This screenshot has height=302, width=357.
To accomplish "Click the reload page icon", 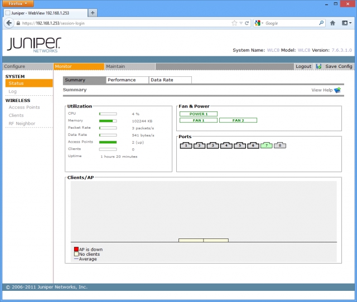I will pyautogui.click(x=247, y=23).
